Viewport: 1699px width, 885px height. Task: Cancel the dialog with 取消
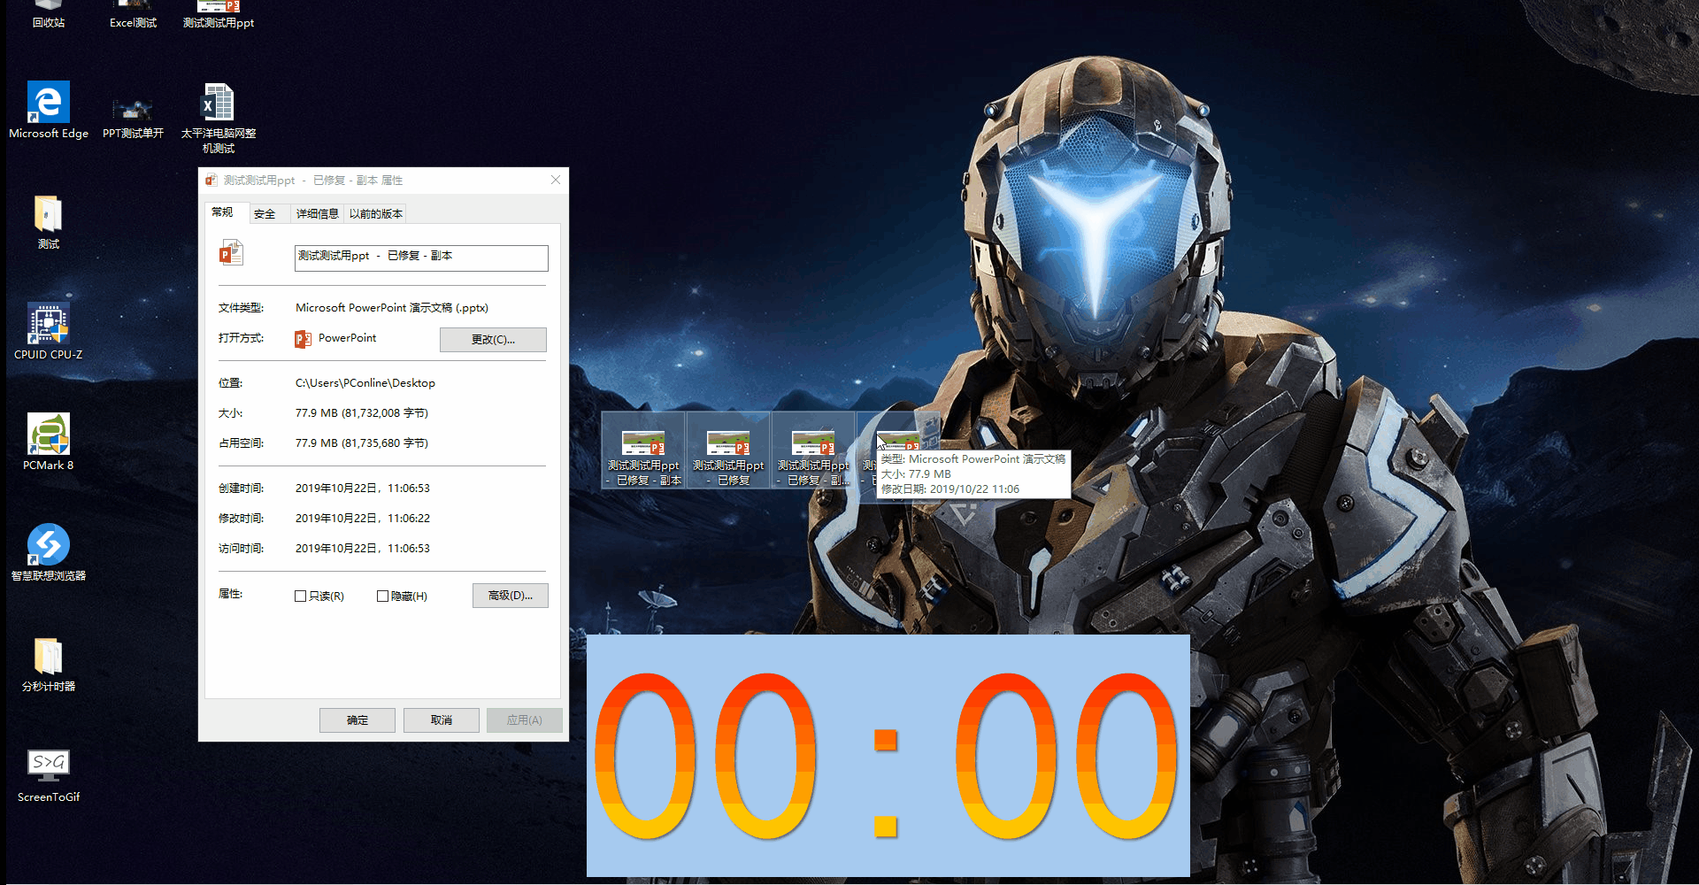[442, 720]
